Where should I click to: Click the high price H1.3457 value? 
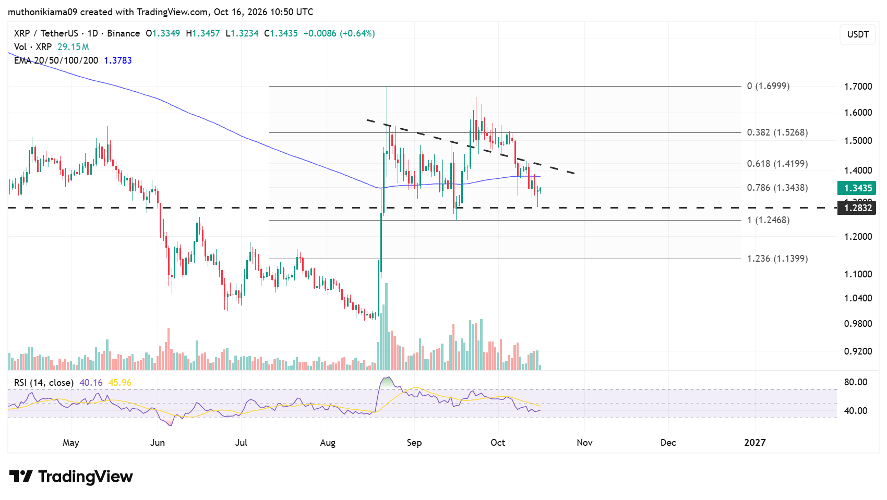pos(203,33)
